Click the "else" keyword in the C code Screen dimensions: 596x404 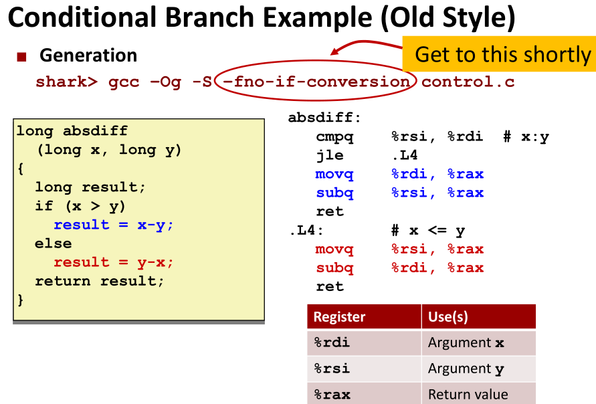pos(54,243)
